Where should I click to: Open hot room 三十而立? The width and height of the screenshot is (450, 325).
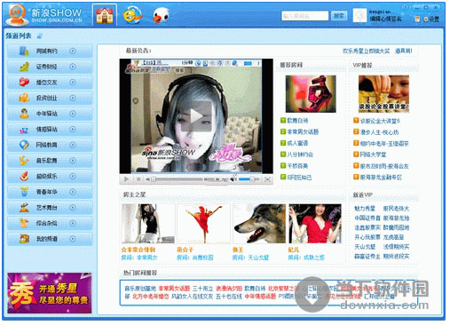(x=202, y=289)
